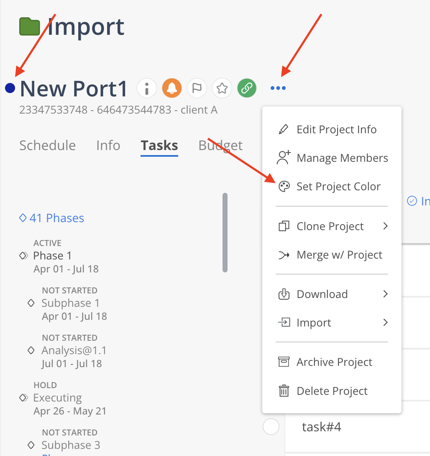
Task: Expand the Clone Project submenu
Action: (385, 226)
